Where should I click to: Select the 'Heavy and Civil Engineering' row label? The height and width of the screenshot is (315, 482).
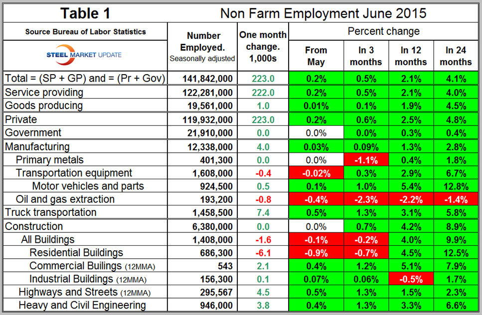point(82,305)
